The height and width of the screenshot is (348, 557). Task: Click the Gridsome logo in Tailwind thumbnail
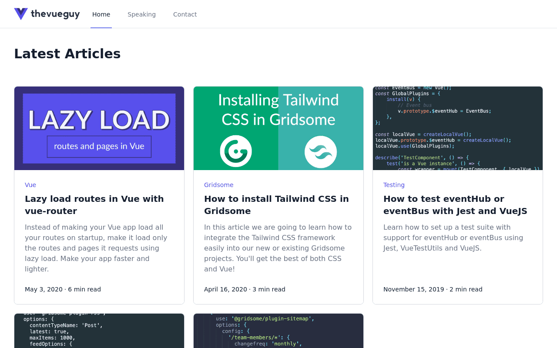click(x=236, y=151)
